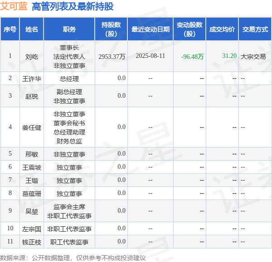Image resolution: width=272 pixels, height=262 pixels.
Task: Select the name 刘屹
Action: [32, 57]
